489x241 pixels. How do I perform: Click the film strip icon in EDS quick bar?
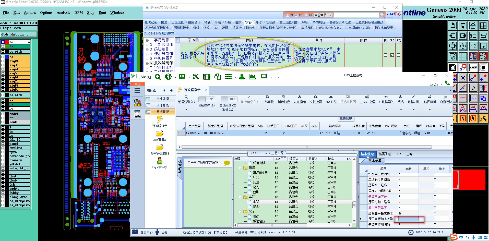coord(207,77)
